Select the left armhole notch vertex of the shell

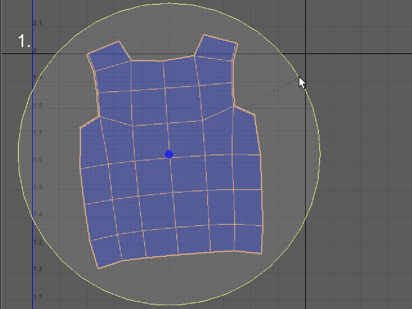click(x=99, y=116)
